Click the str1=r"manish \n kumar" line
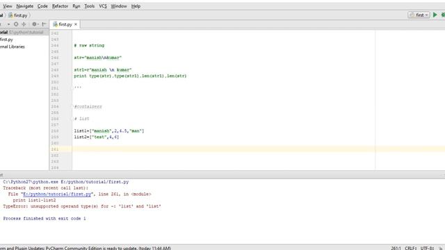The width and height of the screenshot is (445, 250). coord(103,69)
